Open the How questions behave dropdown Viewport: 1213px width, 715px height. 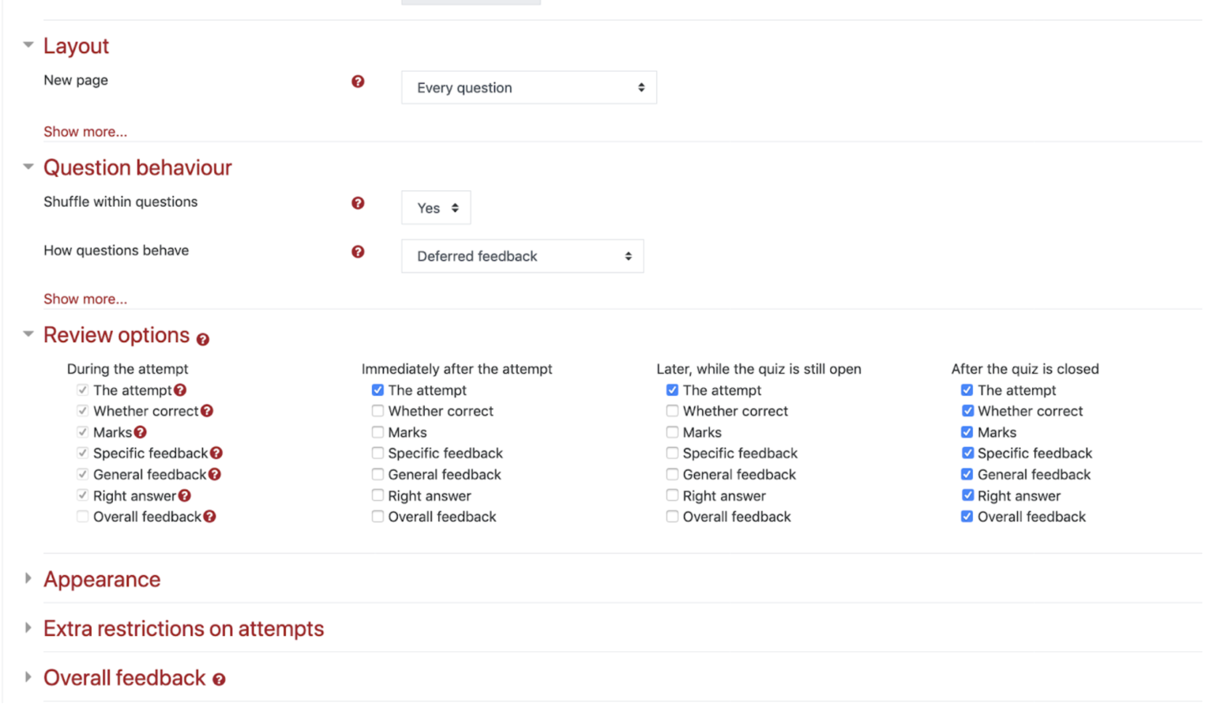coord(522,256)
